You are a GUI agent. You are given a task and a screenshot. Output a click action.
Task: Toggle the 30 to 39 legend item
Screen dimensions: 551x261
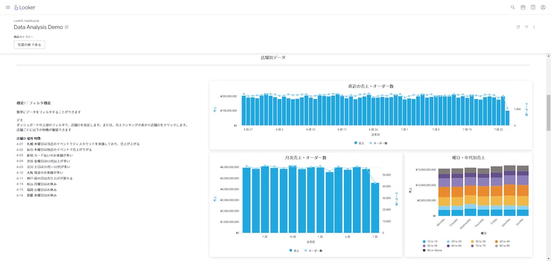(478, 241)
